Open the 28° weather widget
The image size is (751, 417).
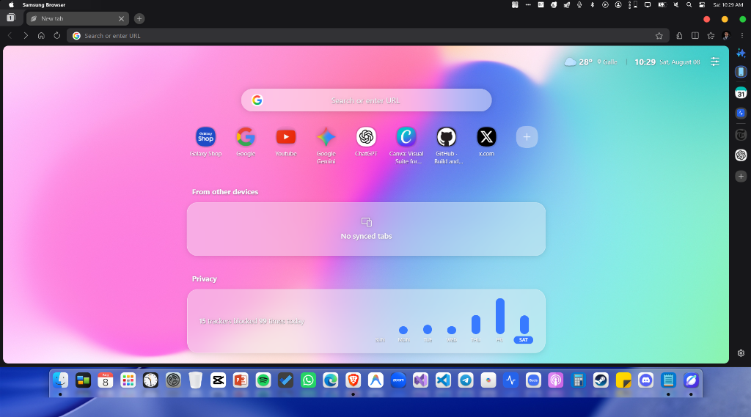coord(578,62)
